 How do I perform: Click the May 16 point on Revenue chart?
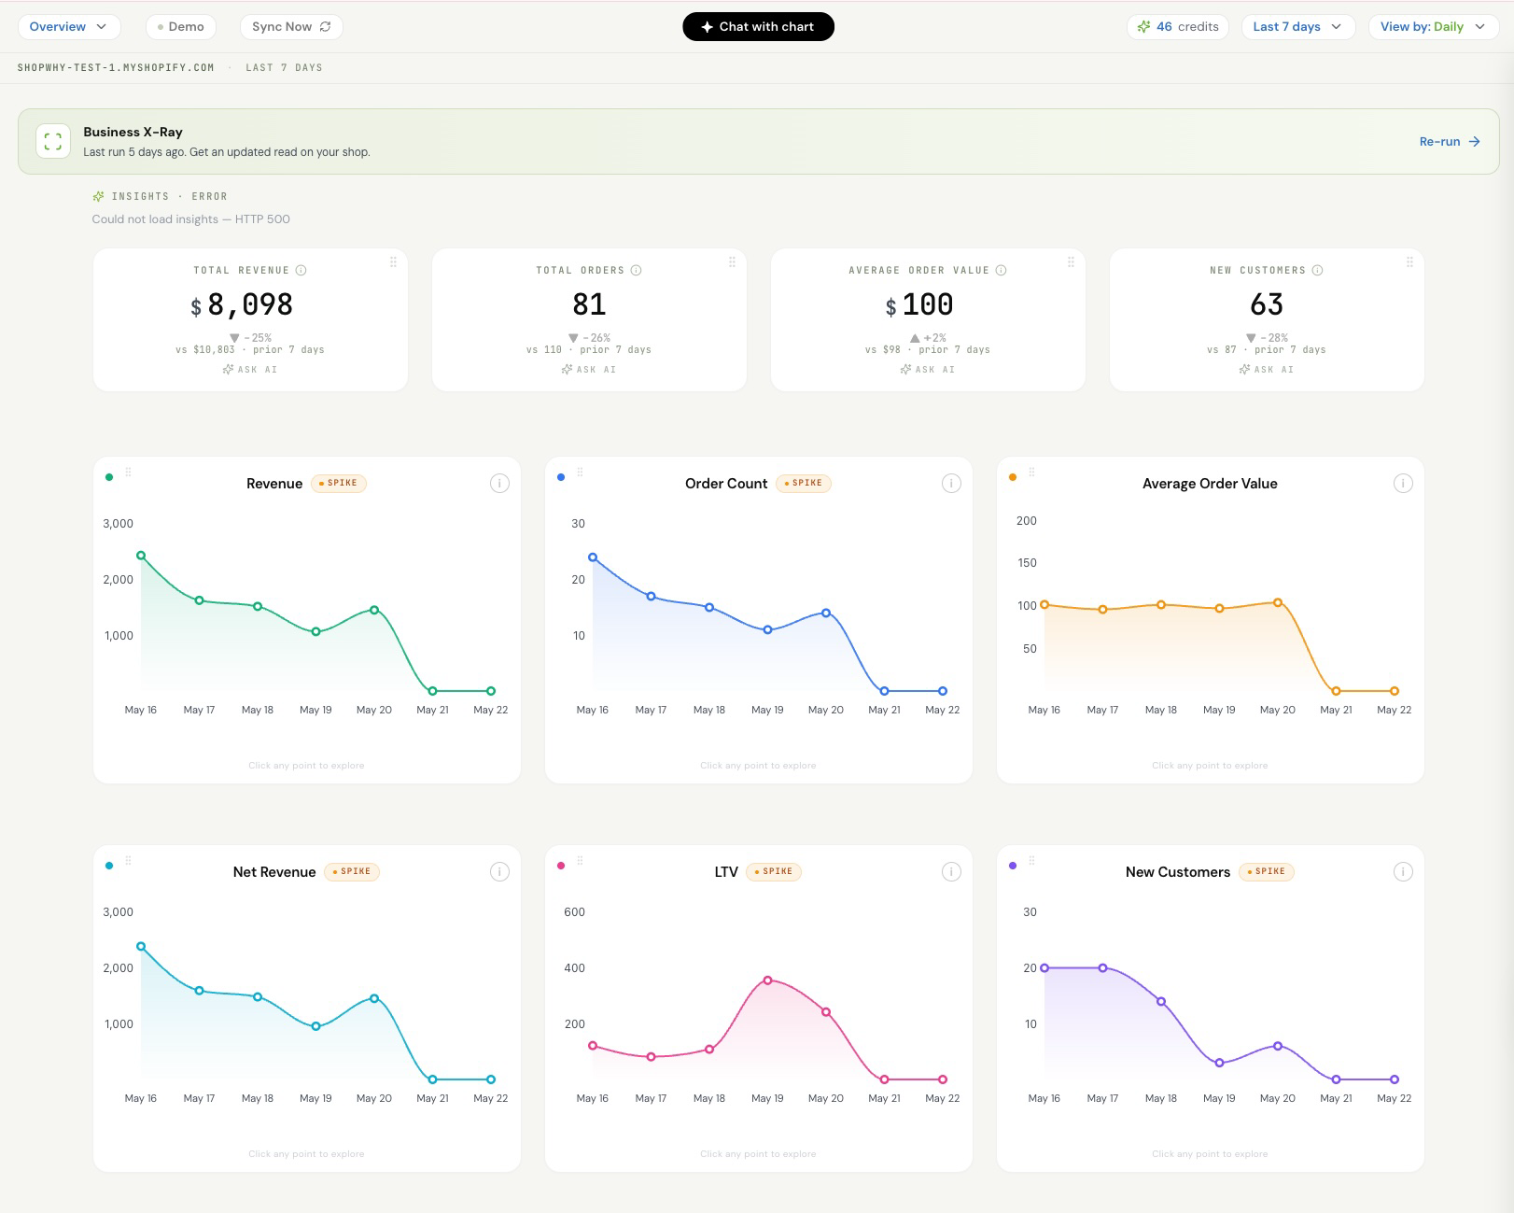[x=141, y=556]
